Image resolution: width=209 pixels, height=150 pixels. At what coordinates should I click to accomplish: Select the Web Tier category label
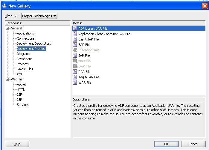point(17,79)
